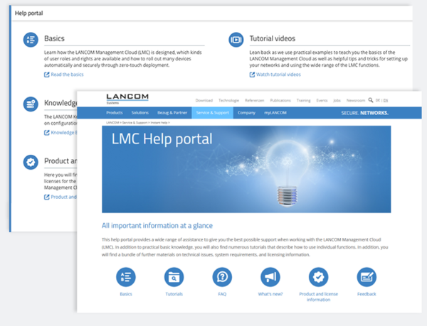427x326 pixels.
Task: Open the Tutorials folder-search icon
Action: (x=174, y=277)
